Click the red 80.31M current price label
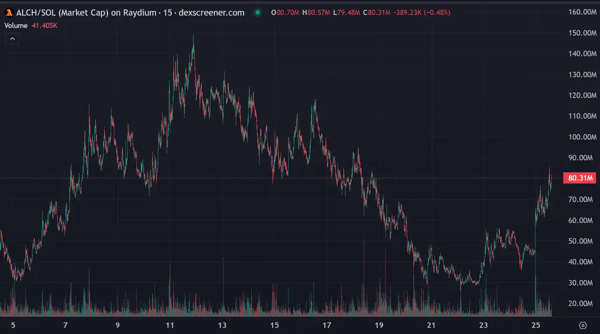Viewport: 600px width, 334px height. pyautogui.click(x=581, y=178)
